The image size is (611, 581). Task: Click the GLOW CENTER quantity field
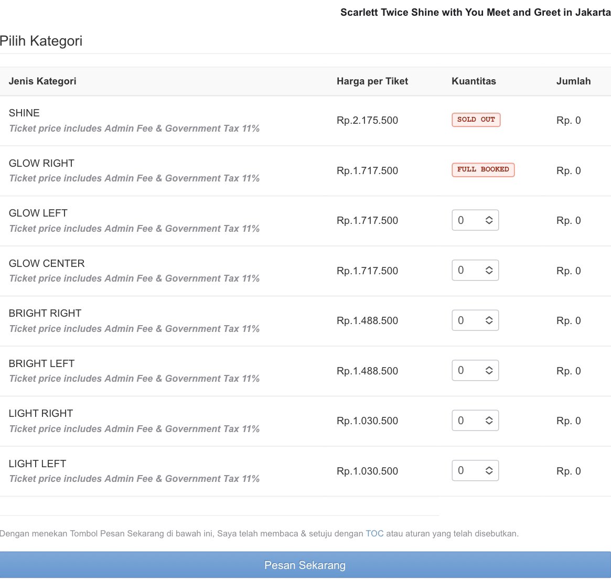point(475,270)
